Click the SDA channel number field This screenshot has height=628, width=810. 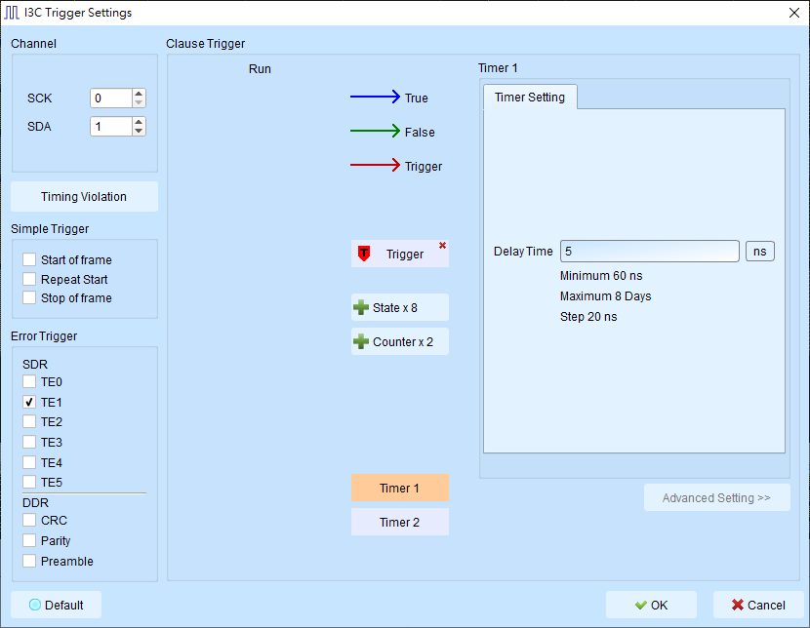pyautogui.click(x=111, y=127)
